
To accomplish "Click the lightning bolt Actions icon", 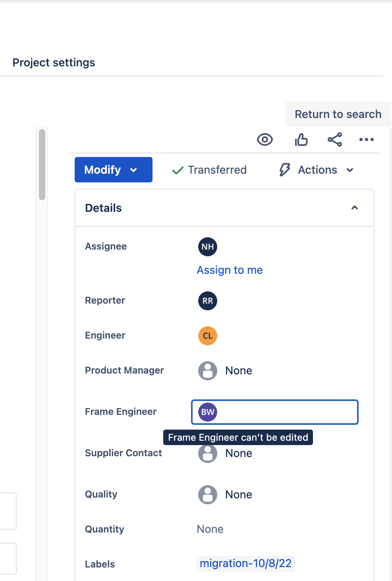I will (285, 170).
